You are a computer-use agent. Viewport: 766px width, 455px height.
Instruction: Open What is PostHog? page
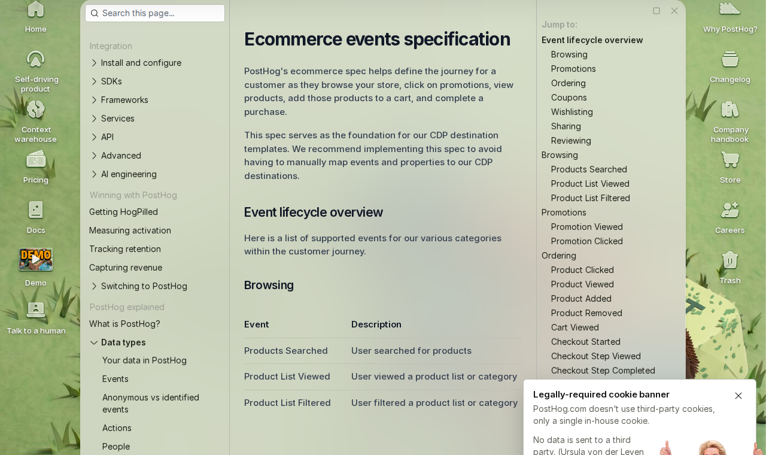click(x=124, y=324)
